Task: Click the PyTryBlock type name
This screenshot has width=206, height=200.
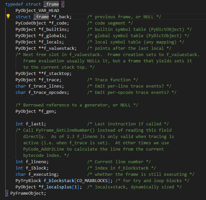Action: 29,180
